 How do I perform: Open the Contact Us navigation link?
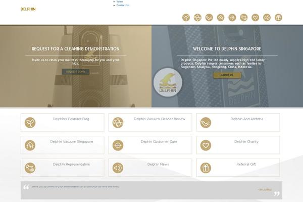pos(123,5)
